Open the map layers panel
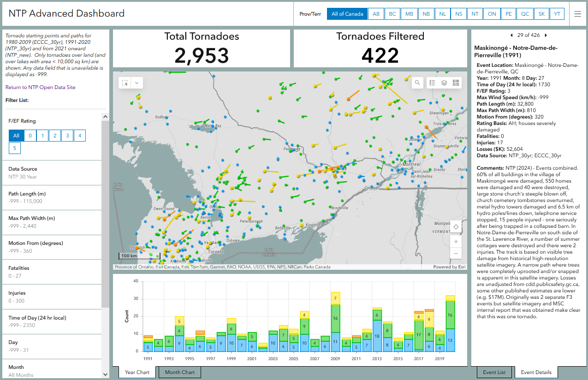Image resolution: width=588 pixels, height=380 pixels. coord(444,83)
